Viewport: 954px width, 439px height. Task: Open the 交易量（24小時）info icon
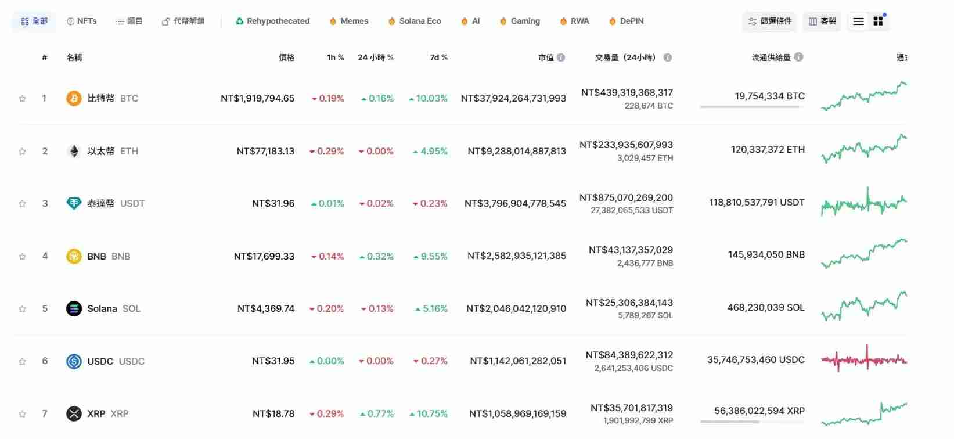668,57
